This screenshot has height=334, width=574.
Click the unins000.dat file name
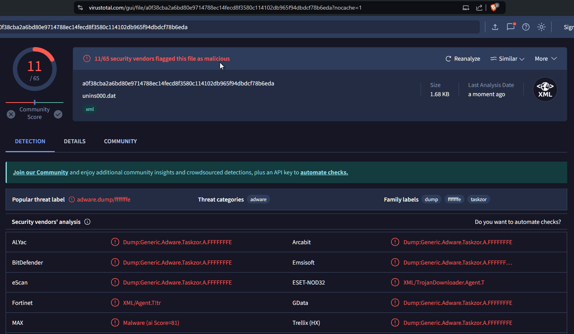coord(99,96)
